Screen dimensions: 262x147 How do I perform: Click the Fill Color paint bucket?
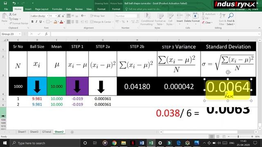(x=55, y=22)
